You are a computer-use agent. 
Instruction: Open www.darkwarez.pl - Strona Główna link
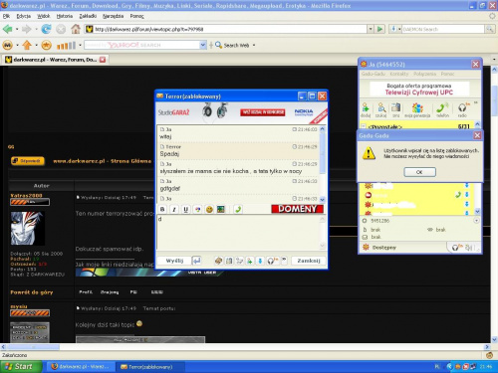103,161
